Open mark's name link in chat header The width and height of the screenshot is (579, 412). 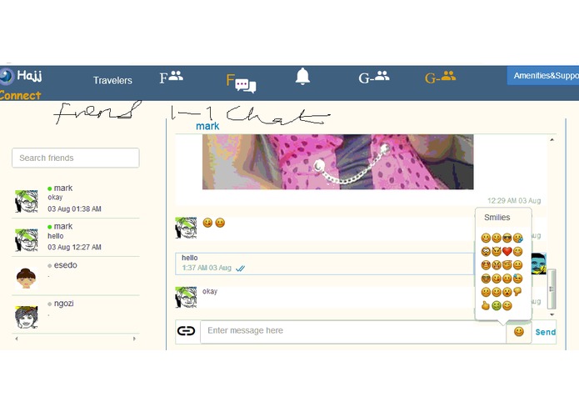coord(207,127)
